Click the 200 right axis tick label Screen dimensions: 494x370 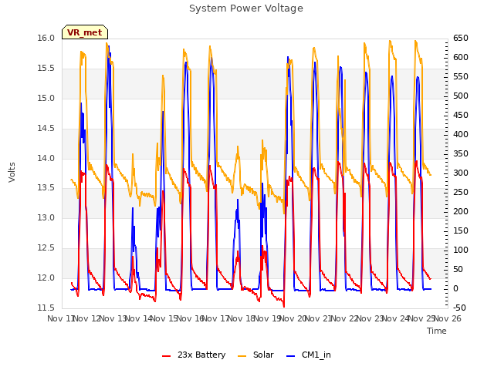(461, 211)
